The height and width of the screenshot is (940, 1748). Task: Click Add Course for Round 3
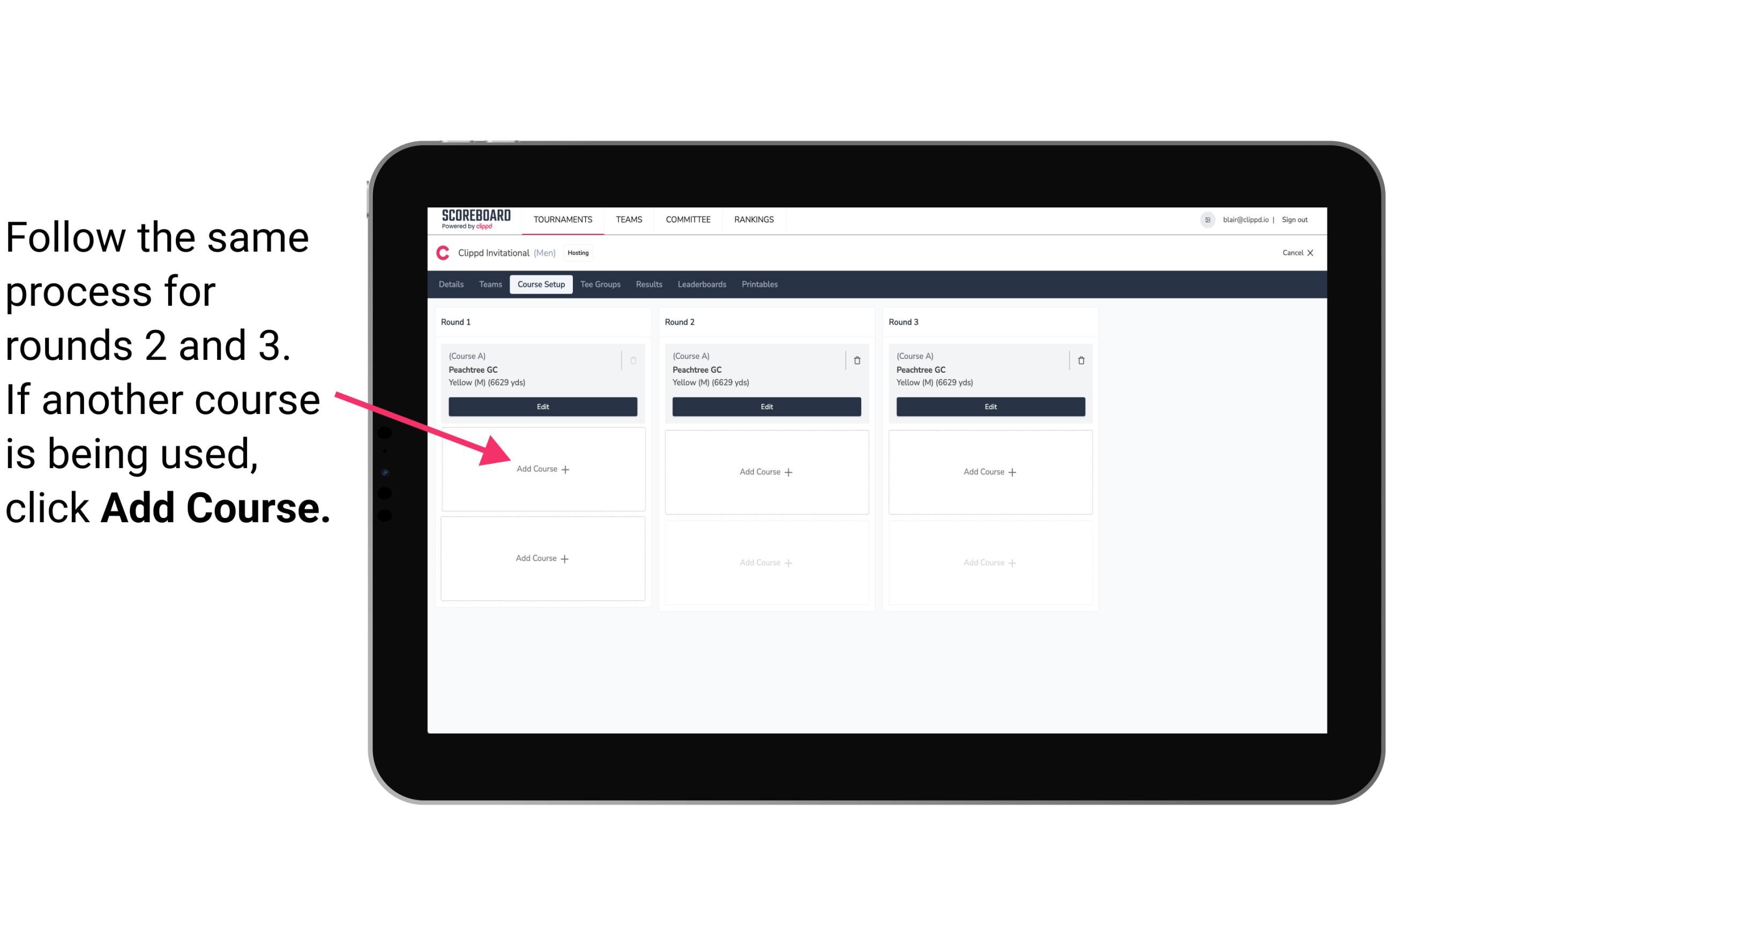tap(990, 471)
